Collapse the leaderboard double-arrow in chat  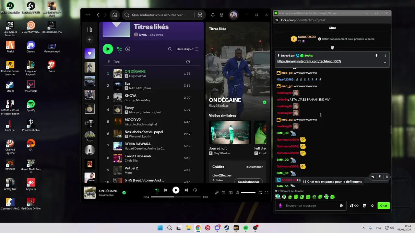[x=332, y=48]
